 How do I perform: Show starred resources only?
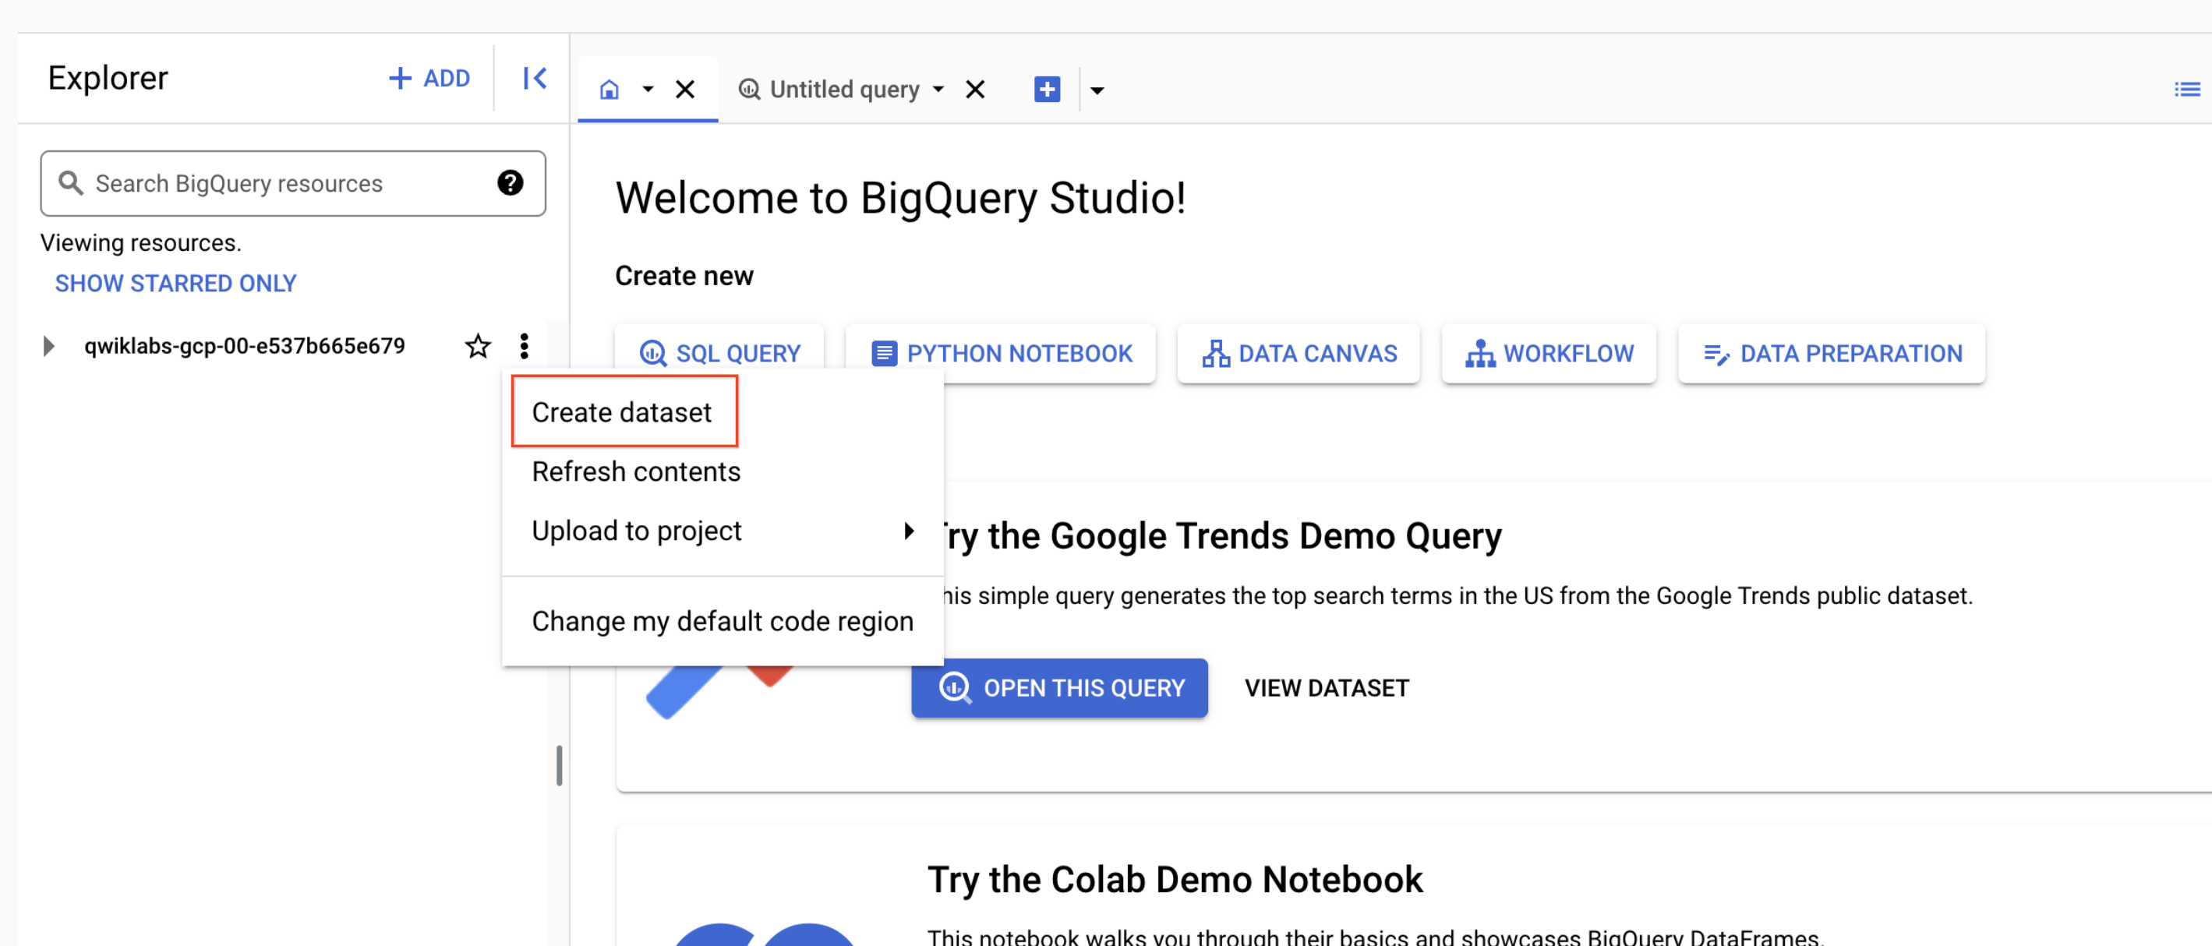(175, 282)
